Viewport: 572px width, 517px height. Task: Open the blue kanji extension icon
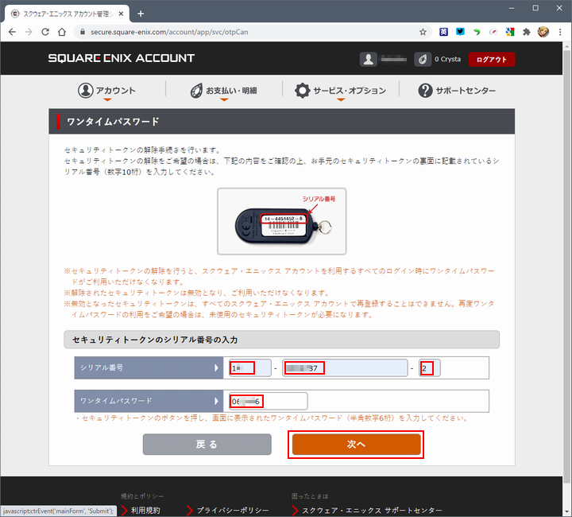tap(443, 32)
